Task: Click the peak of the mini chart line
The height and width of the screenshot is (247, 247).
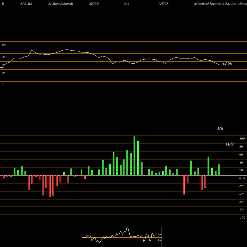Action: [x=127, y=228]
